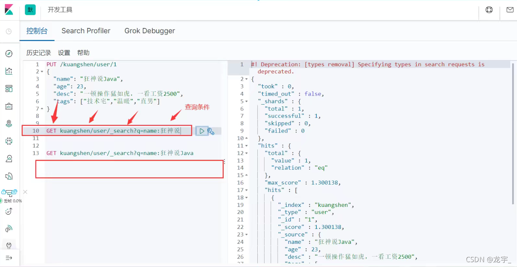Click "_index" : "kuangshen" in response

[316, 205]
